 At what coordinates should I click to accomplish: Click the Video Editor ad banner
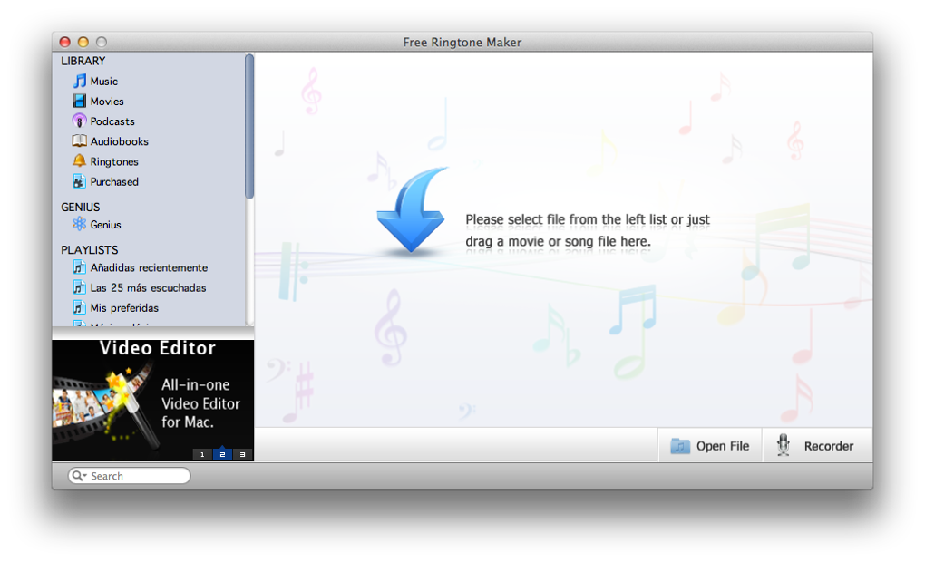click(x=152, y=400)
